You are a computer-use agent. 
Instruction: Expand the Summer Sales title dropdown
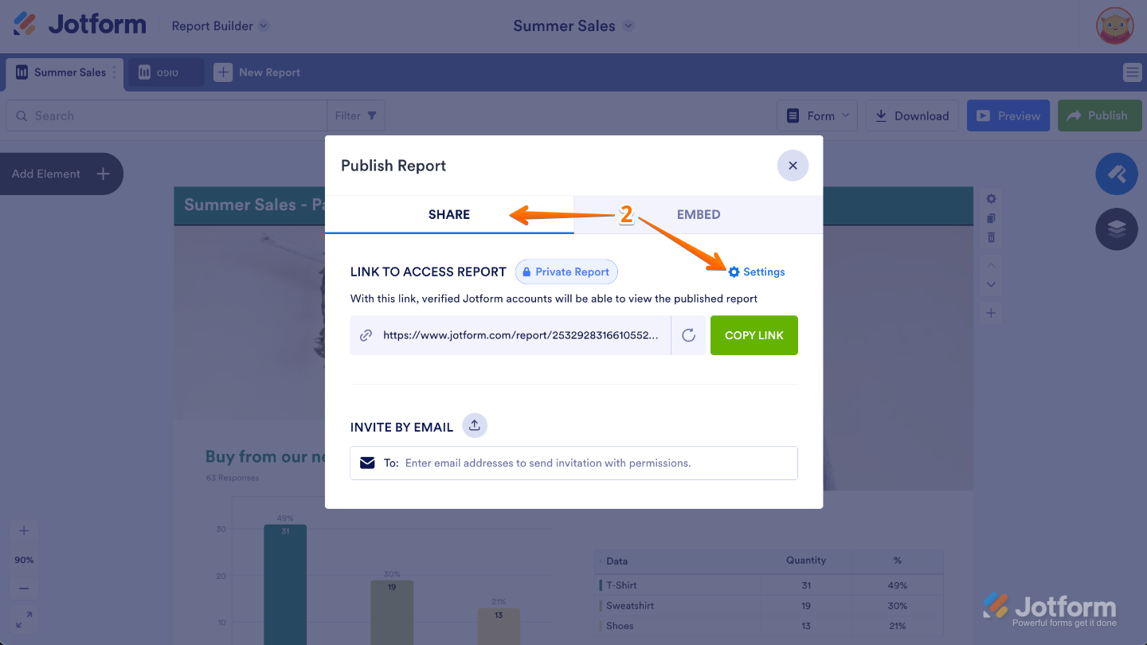point(628,25)
